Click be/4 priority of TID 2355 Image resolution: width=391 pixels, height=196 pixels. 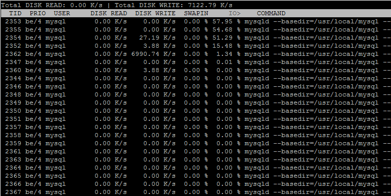(33, 29)
